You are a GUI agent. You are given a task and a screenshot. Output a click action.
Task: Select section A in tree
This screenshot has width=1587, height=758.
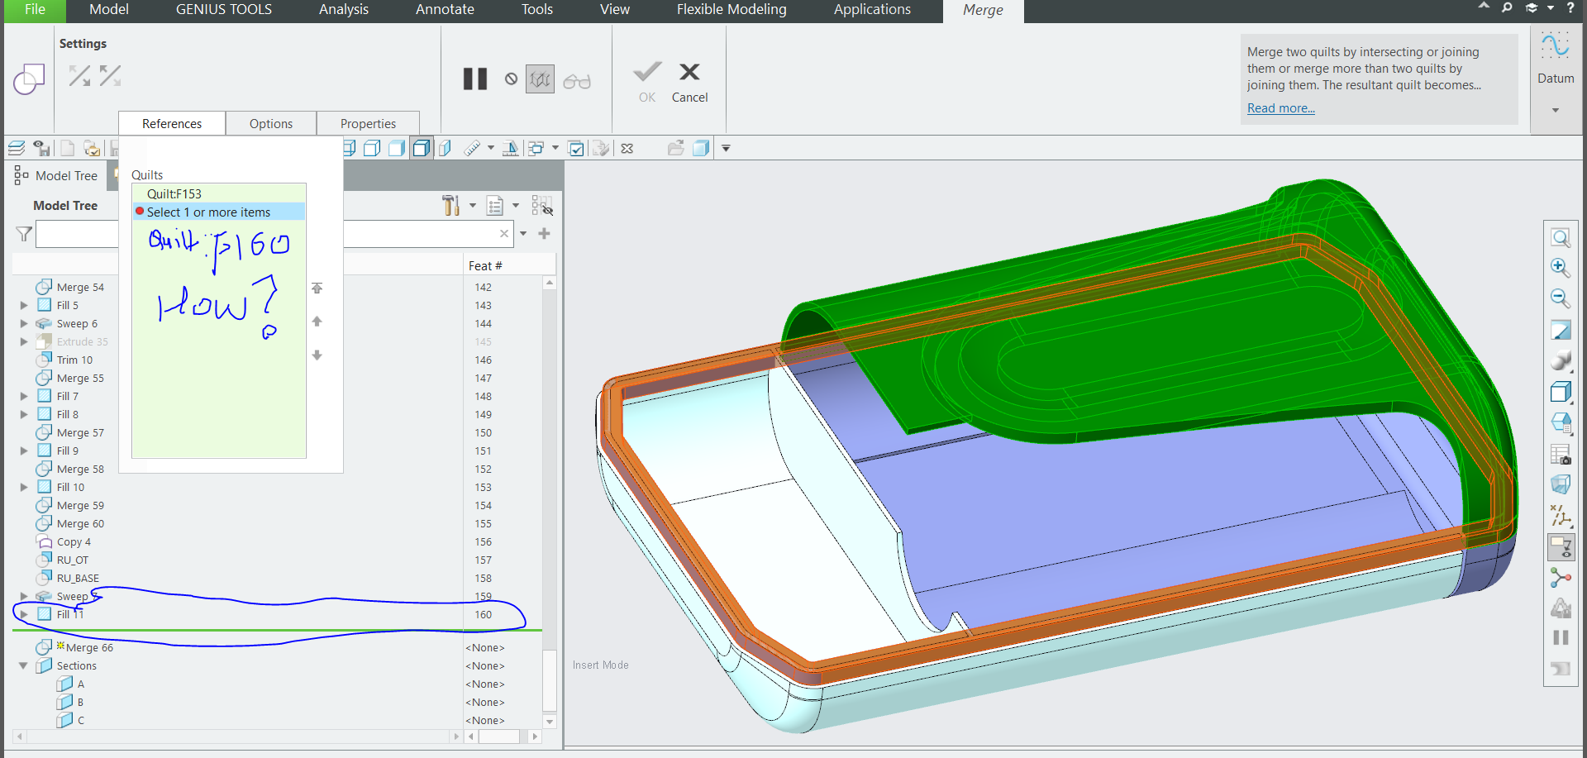[x=81, y=684]
